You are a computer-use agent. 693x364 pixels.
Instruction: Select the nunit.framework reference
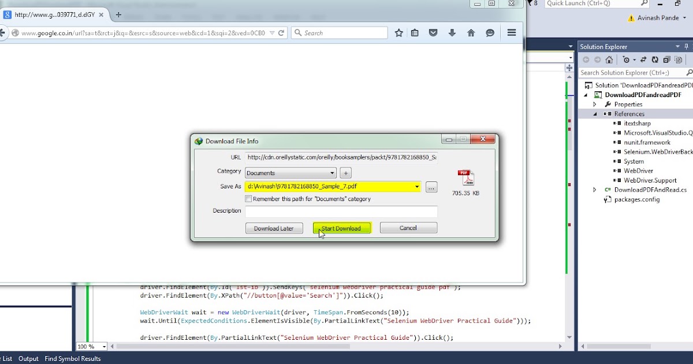tap(647, 142)
